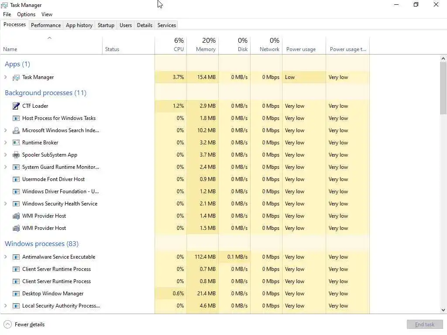This screenshot has width=447, height=335.
Task: Click Background processes (11) group heading
Action: click(45, 93)
